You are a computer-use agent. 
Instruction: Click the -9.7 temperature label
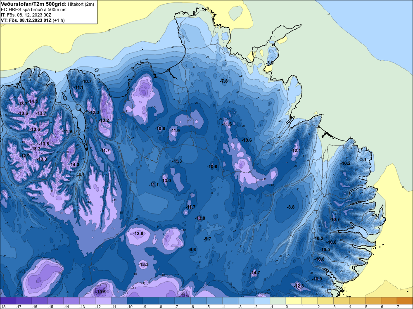[208, 239]
